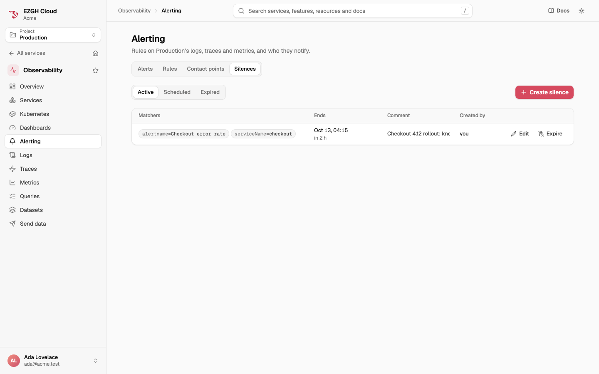
Task: Select Alerting in the sidebar
Action: pos(53,141)
